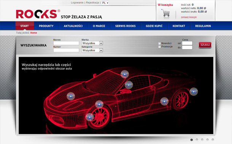The image size is (232, 144).
Task: Open the Marka dropdown
Action: 92,43
